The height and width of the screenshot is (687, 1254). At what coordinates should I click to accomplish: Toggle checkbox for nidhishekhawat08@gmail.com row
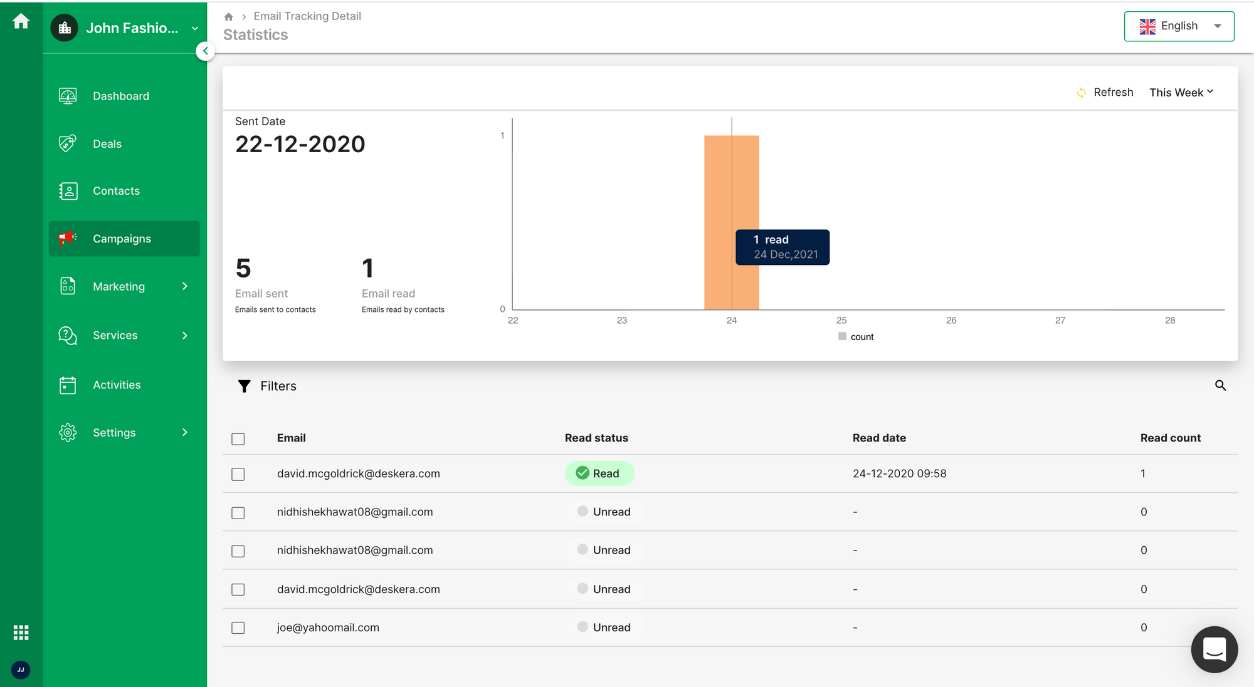pyautogui.click(x=238, y=512)
